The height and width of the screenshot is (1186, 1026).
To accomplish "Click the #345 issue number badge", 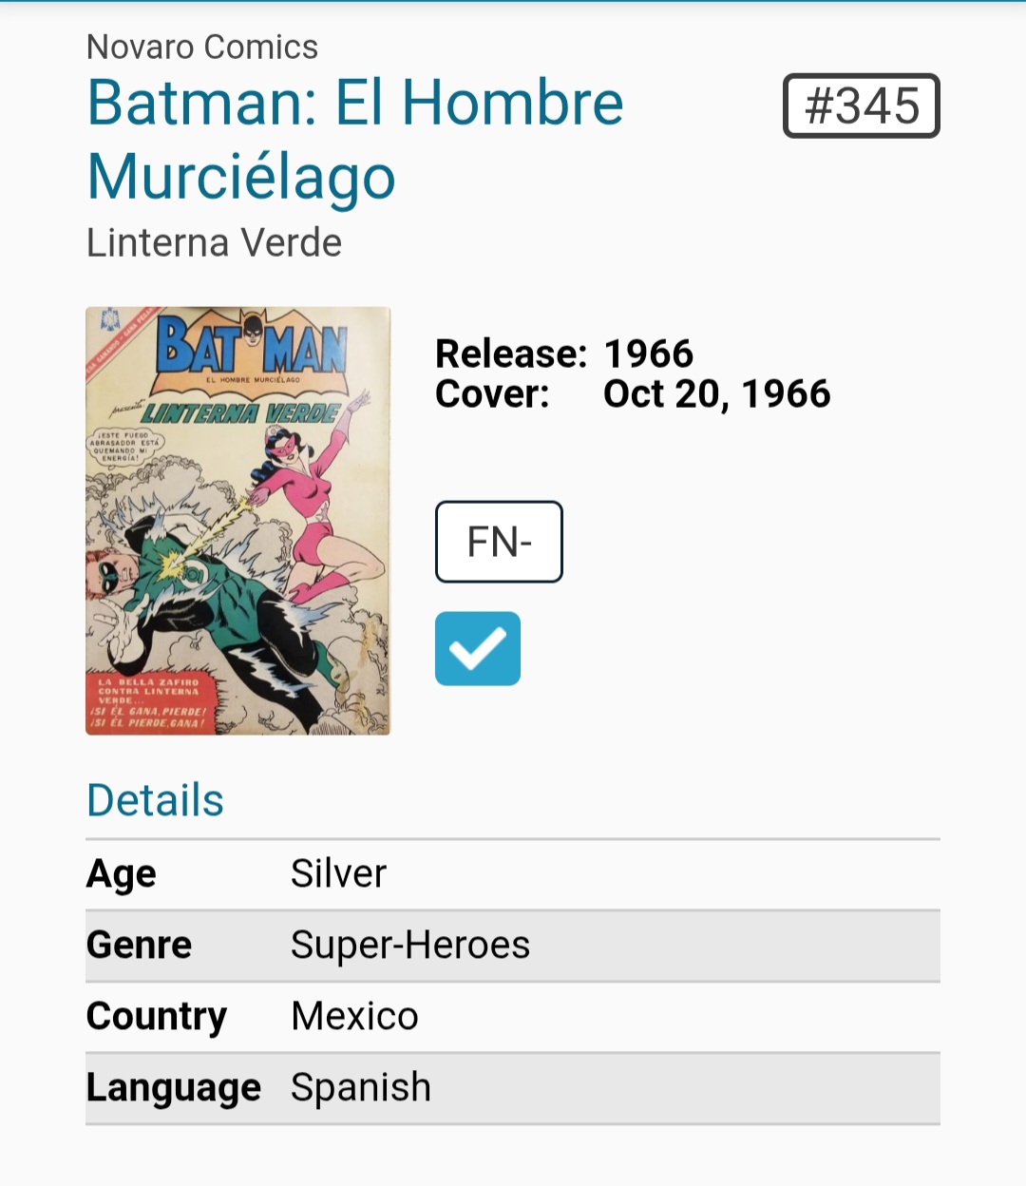I will pos(861,105).
